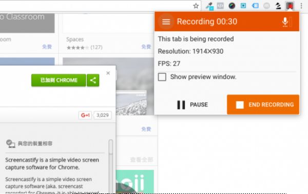Click 'This tab is being recorded' text

196,39
